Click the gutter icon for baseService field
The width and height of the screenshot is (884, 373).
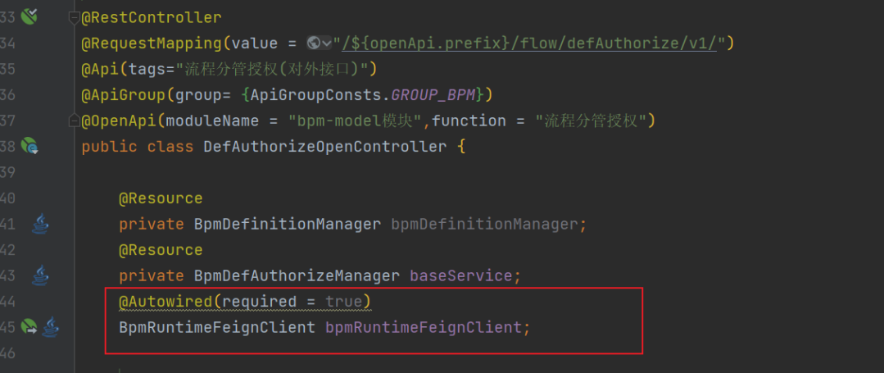tap(40, 276)
